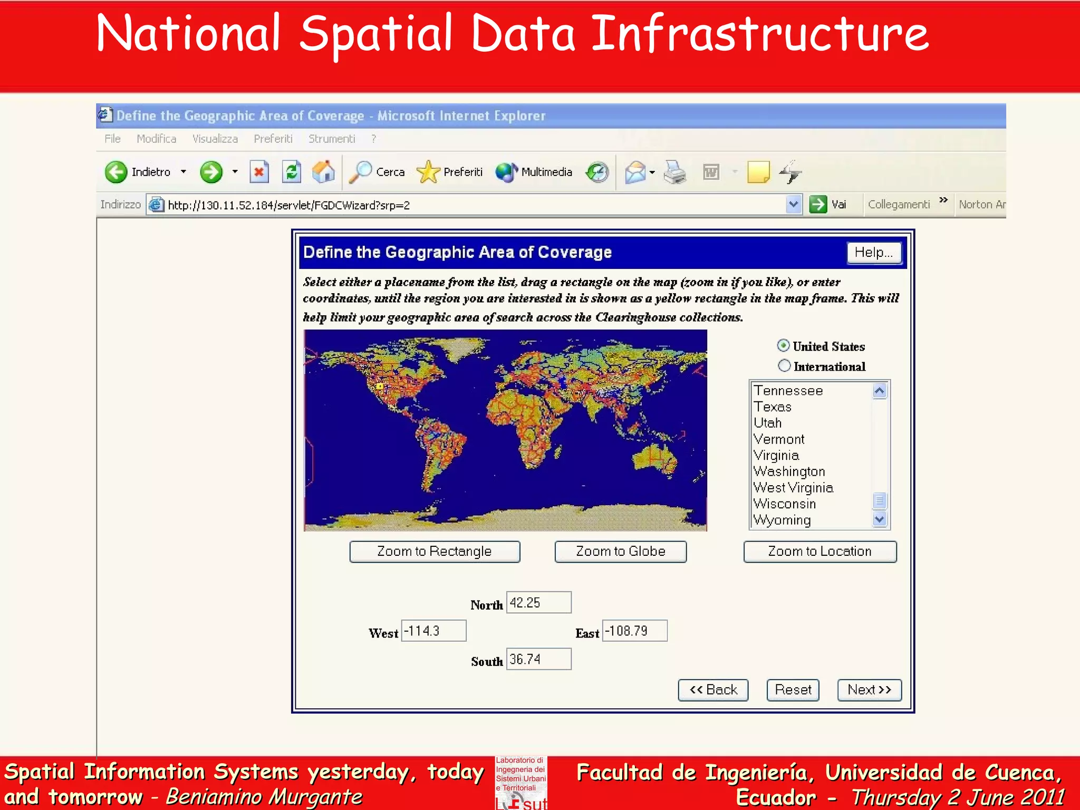This screenshot has width=1080, height=810.
Task: Open the Strumenti menu
Action: click(x=332, y=139)
